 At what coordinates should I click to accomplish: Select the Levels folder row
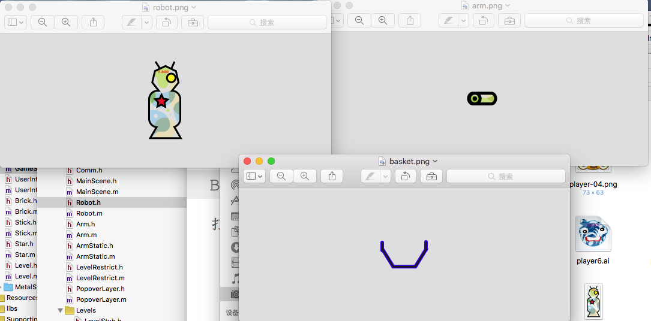(112, 310)
